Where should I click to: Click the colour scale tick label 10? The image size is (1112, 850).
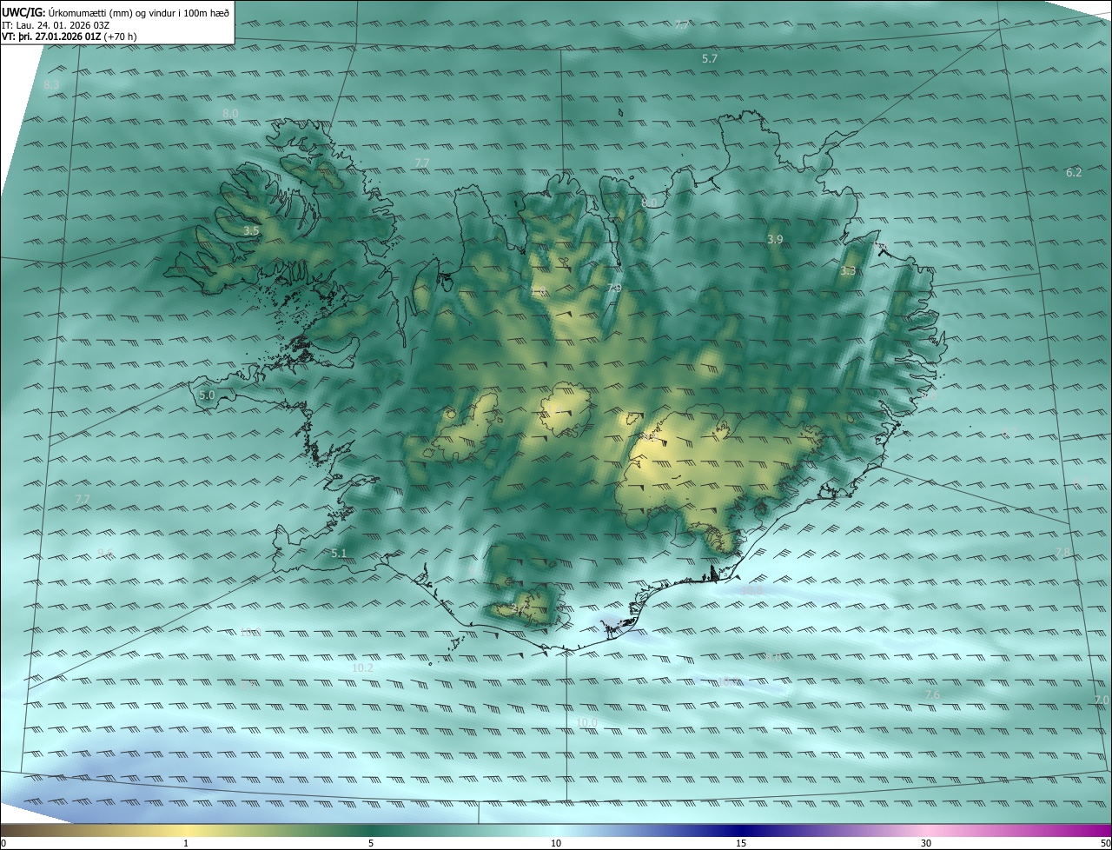[x=556, y=843]
